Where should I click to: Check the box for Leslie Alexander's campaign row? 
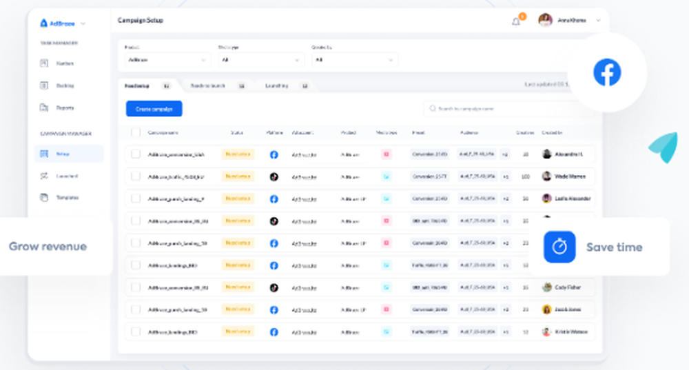coord(136,198)
